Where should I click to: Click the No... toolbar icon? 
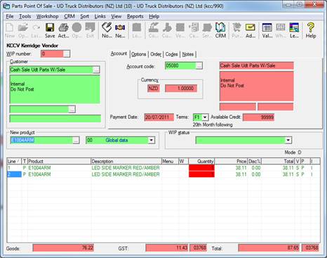click(107, 30)
